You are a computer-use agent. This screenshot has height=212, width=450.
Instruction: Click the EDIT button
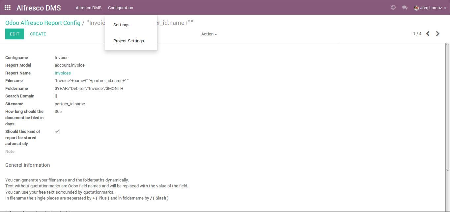pyautogui.click(x=14, y=34)
